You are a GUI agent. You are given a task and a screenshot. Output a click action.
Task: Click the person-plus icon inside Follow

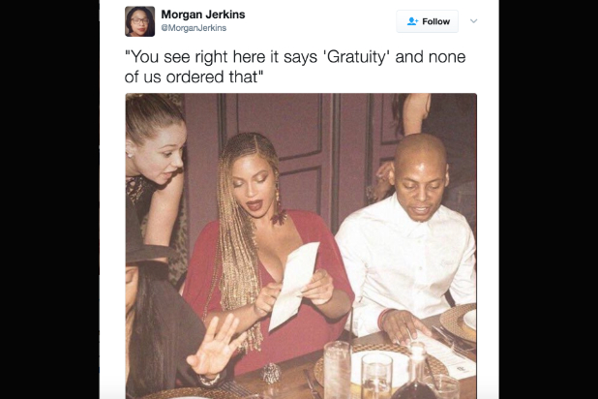coord(412,21)
